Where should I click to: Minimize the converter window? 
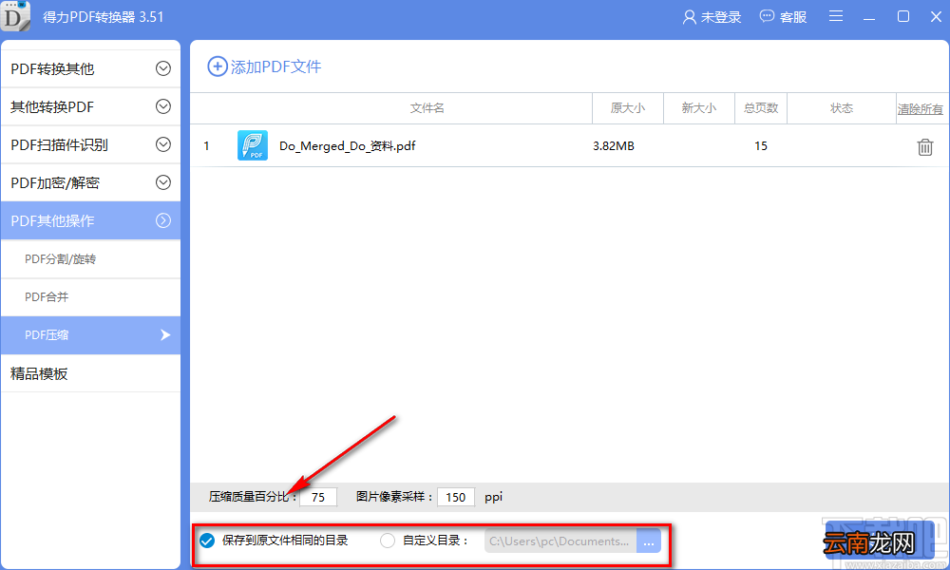pos(869,17)
